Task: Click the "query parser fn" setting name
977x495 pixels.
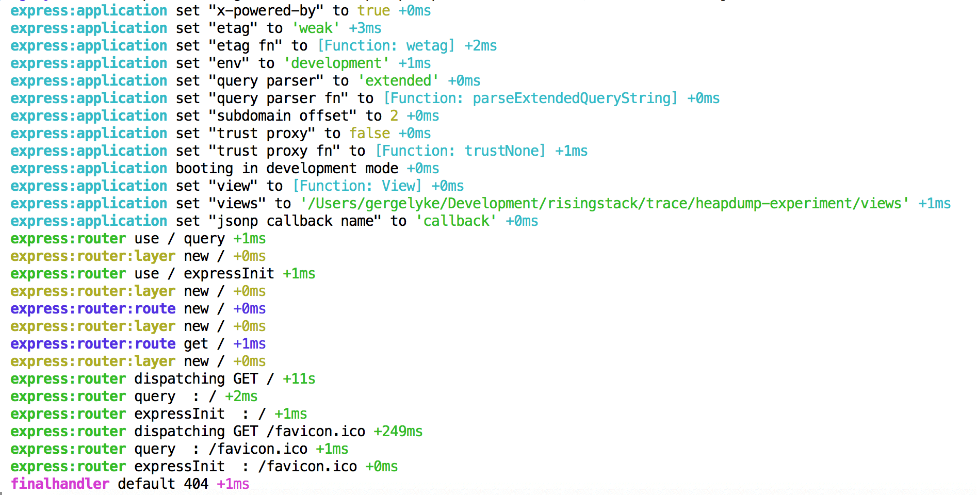Action: coord(279,98)
